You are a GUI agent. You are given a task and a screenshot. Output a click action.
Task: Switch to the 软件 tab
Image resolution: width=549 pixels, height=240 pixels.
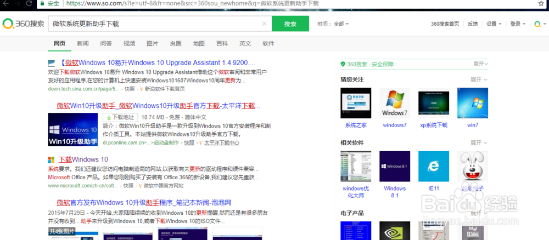pyautogui.click(x=268, y=44)
